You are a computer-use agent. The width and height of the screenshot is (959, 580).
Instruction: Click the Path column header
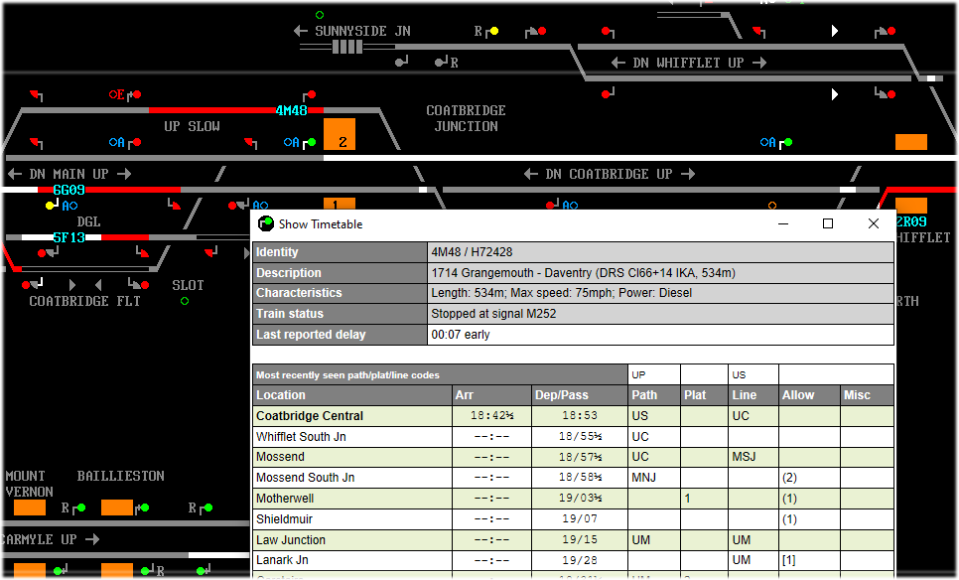654,395
